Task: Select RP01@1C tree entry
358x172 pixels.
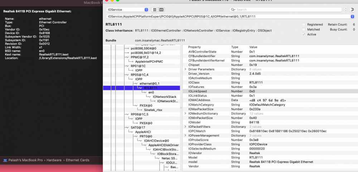Action: click(138, 66)
